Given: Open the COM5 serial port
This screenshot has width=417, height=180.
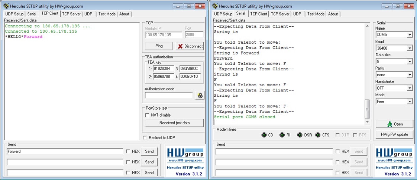Looking at the screenshot, I should pyautogui.click(x=395, y=124).
